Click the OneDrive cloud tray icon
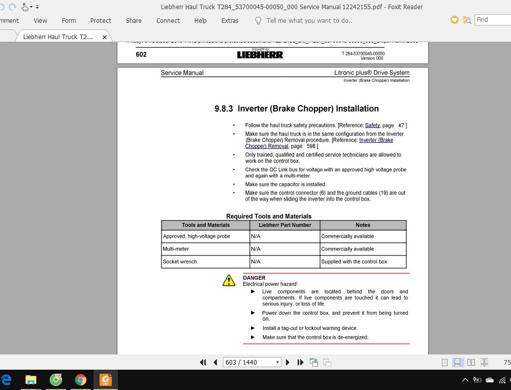This screenshot has width=511, height=390. click(x=490, y=380)
